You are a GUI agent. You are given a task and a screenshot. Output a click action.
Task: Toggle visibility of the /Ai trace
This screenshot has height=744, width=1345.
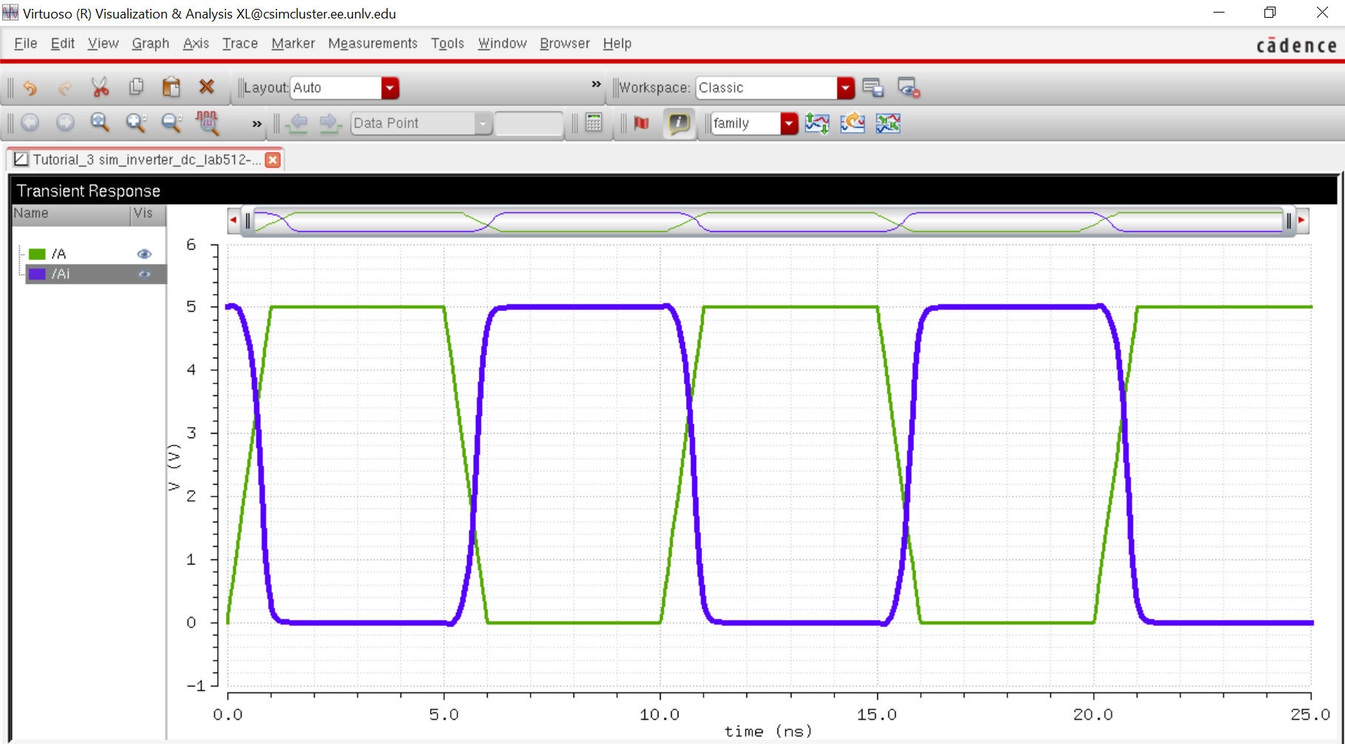(144, 274)
